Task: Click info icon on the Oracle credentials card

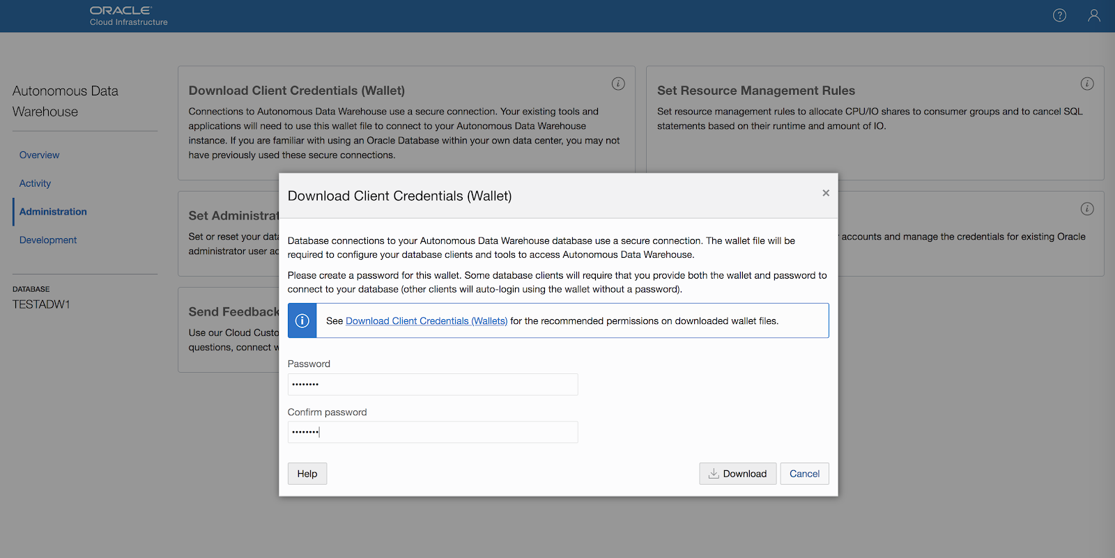Action: click(1087, 209)
